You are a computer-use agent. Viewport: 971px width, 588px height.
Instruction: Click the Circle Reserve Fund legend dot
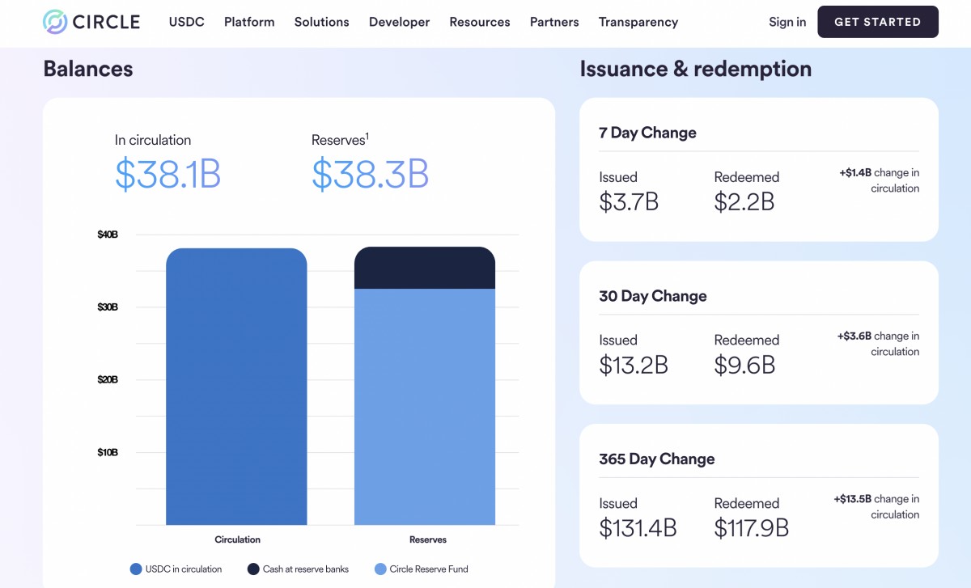[380, 569]
